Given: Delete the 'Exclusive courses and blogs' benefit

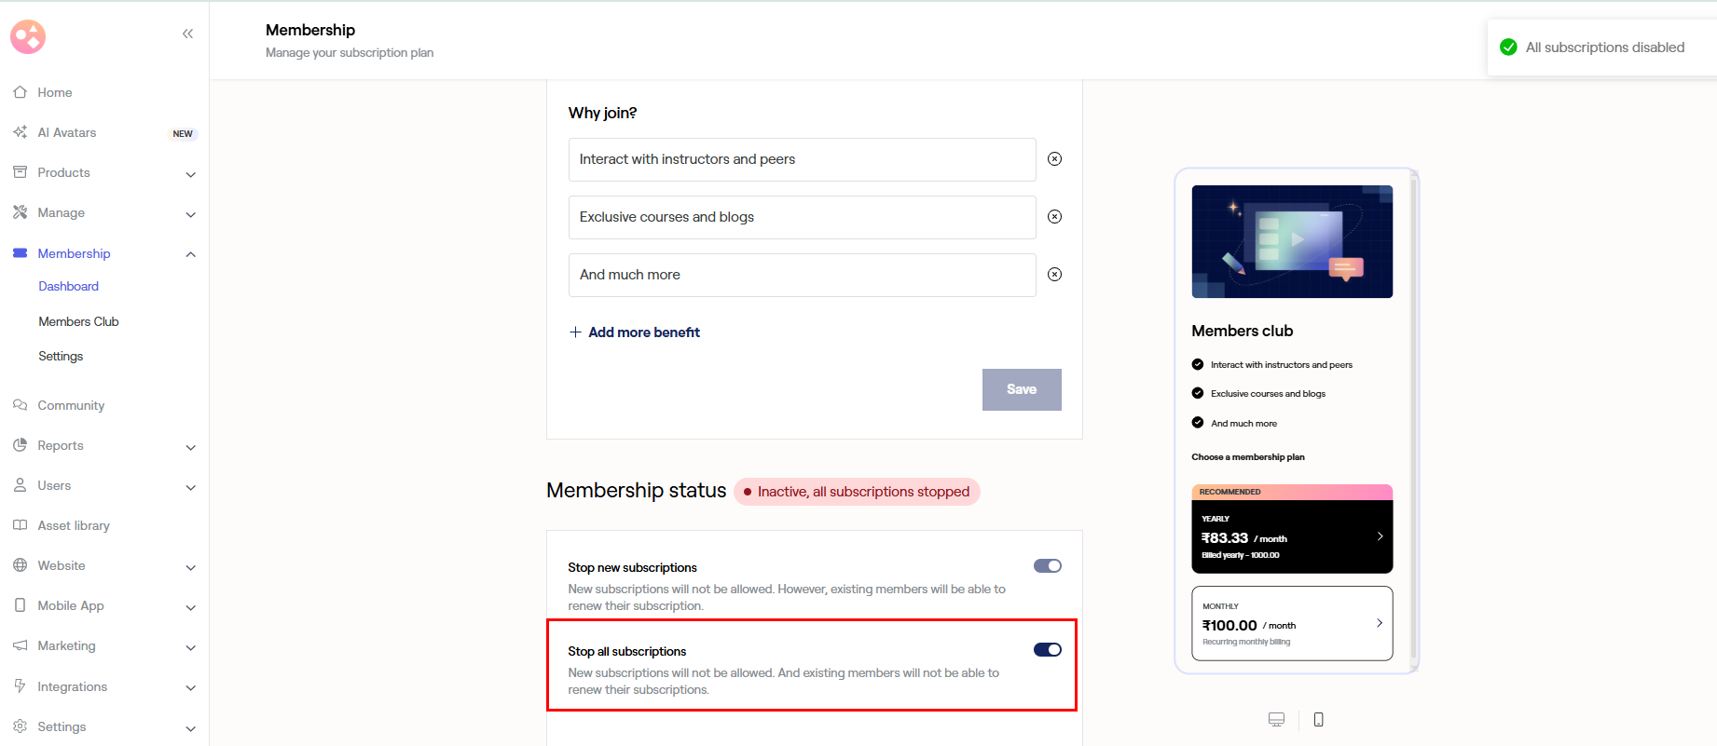Looking at the screenshot, I should point(1054,217).
